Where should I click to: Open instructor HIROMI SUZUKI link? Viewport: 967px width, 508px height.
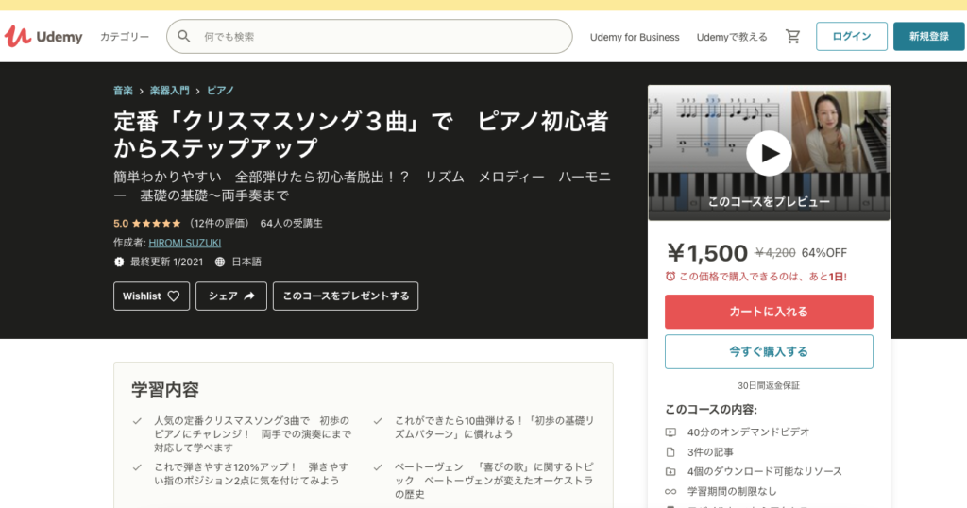click(x=184, y=243)
